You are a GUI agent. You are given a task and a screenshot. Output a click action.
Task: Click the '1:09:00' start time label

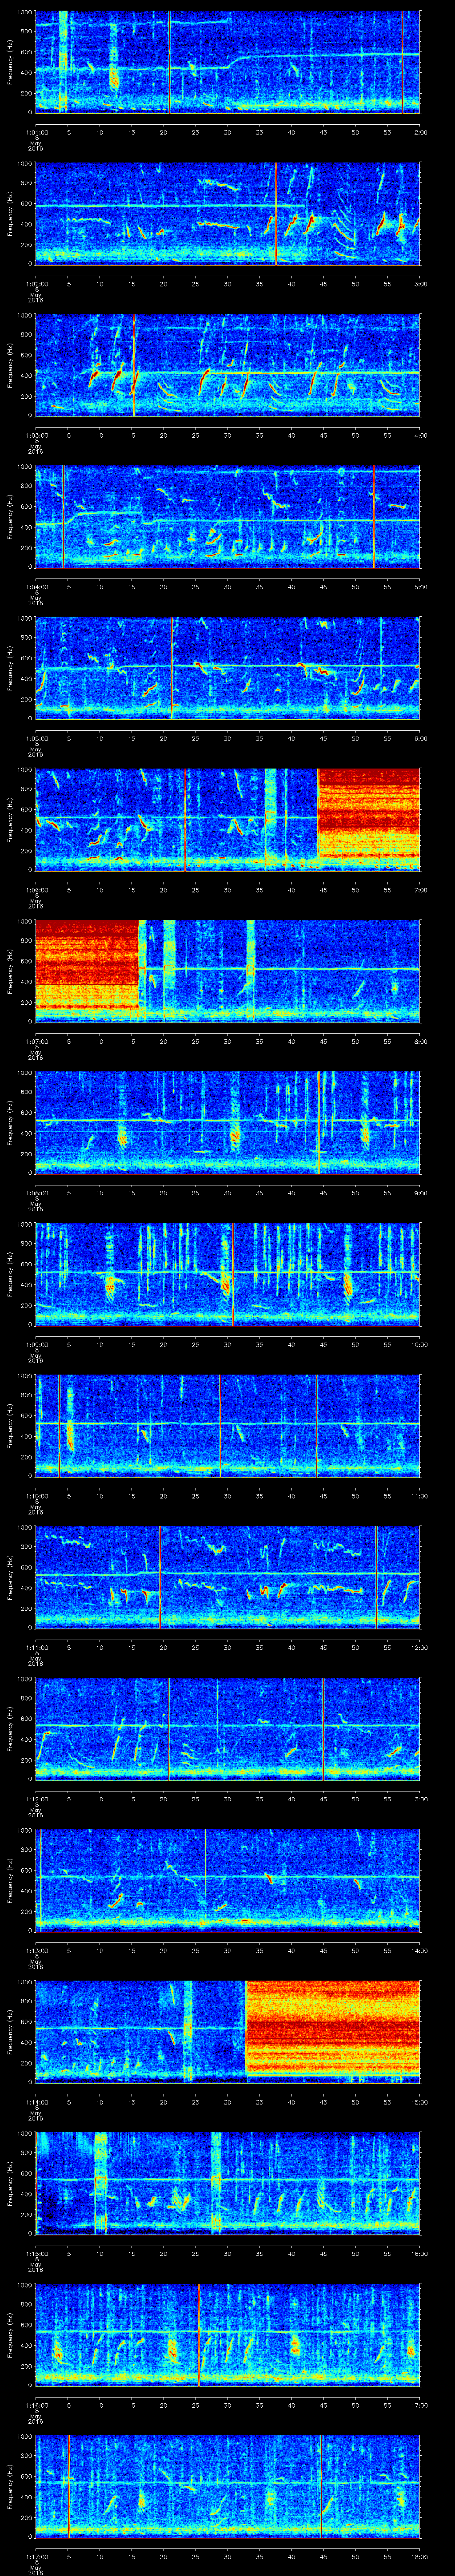tap(36, 1344)
